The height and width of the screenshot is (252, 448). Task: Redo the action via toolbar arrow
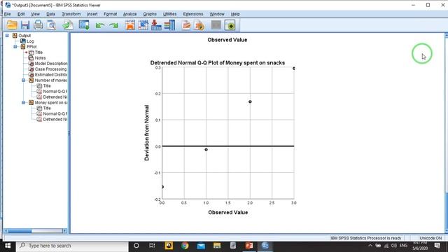113,26
